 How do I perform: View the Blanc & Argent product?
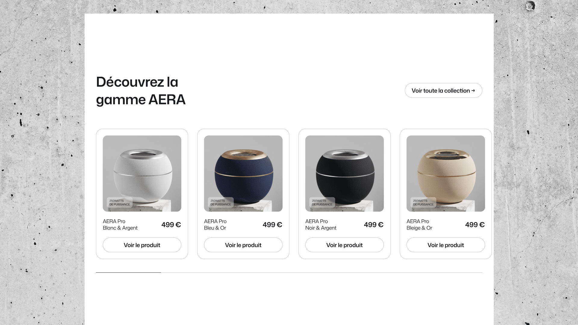[142, 245]
